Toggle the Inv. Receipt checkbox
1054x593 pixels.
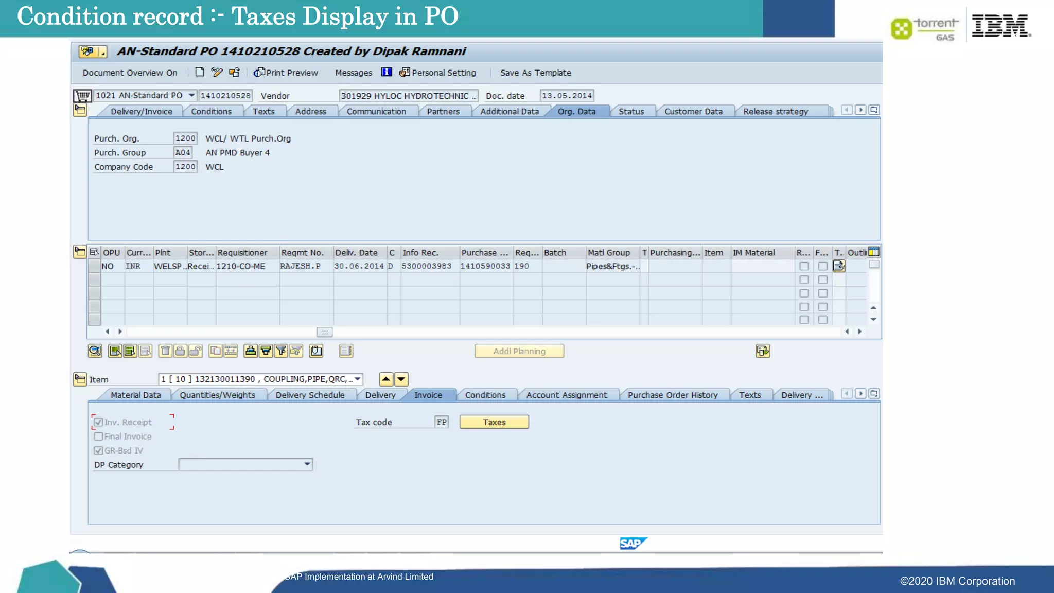[x=98, y=422]
